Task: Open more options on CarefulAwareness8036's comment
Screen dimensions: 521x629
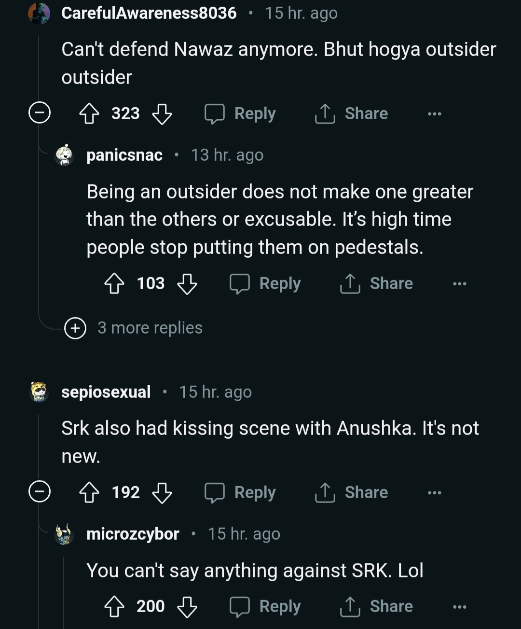Action: pos(434,114)
